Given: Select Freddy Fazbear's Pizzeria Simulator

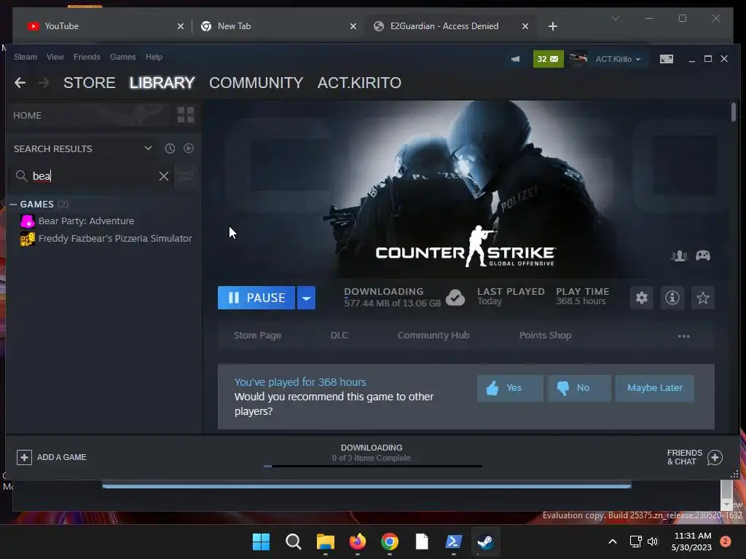Looking at the screenshot, I should coord(115,239).
